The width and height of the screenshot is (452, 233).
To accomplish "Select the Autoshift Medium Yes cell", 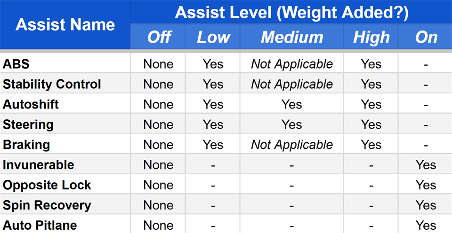I will [x=292, y=104].
